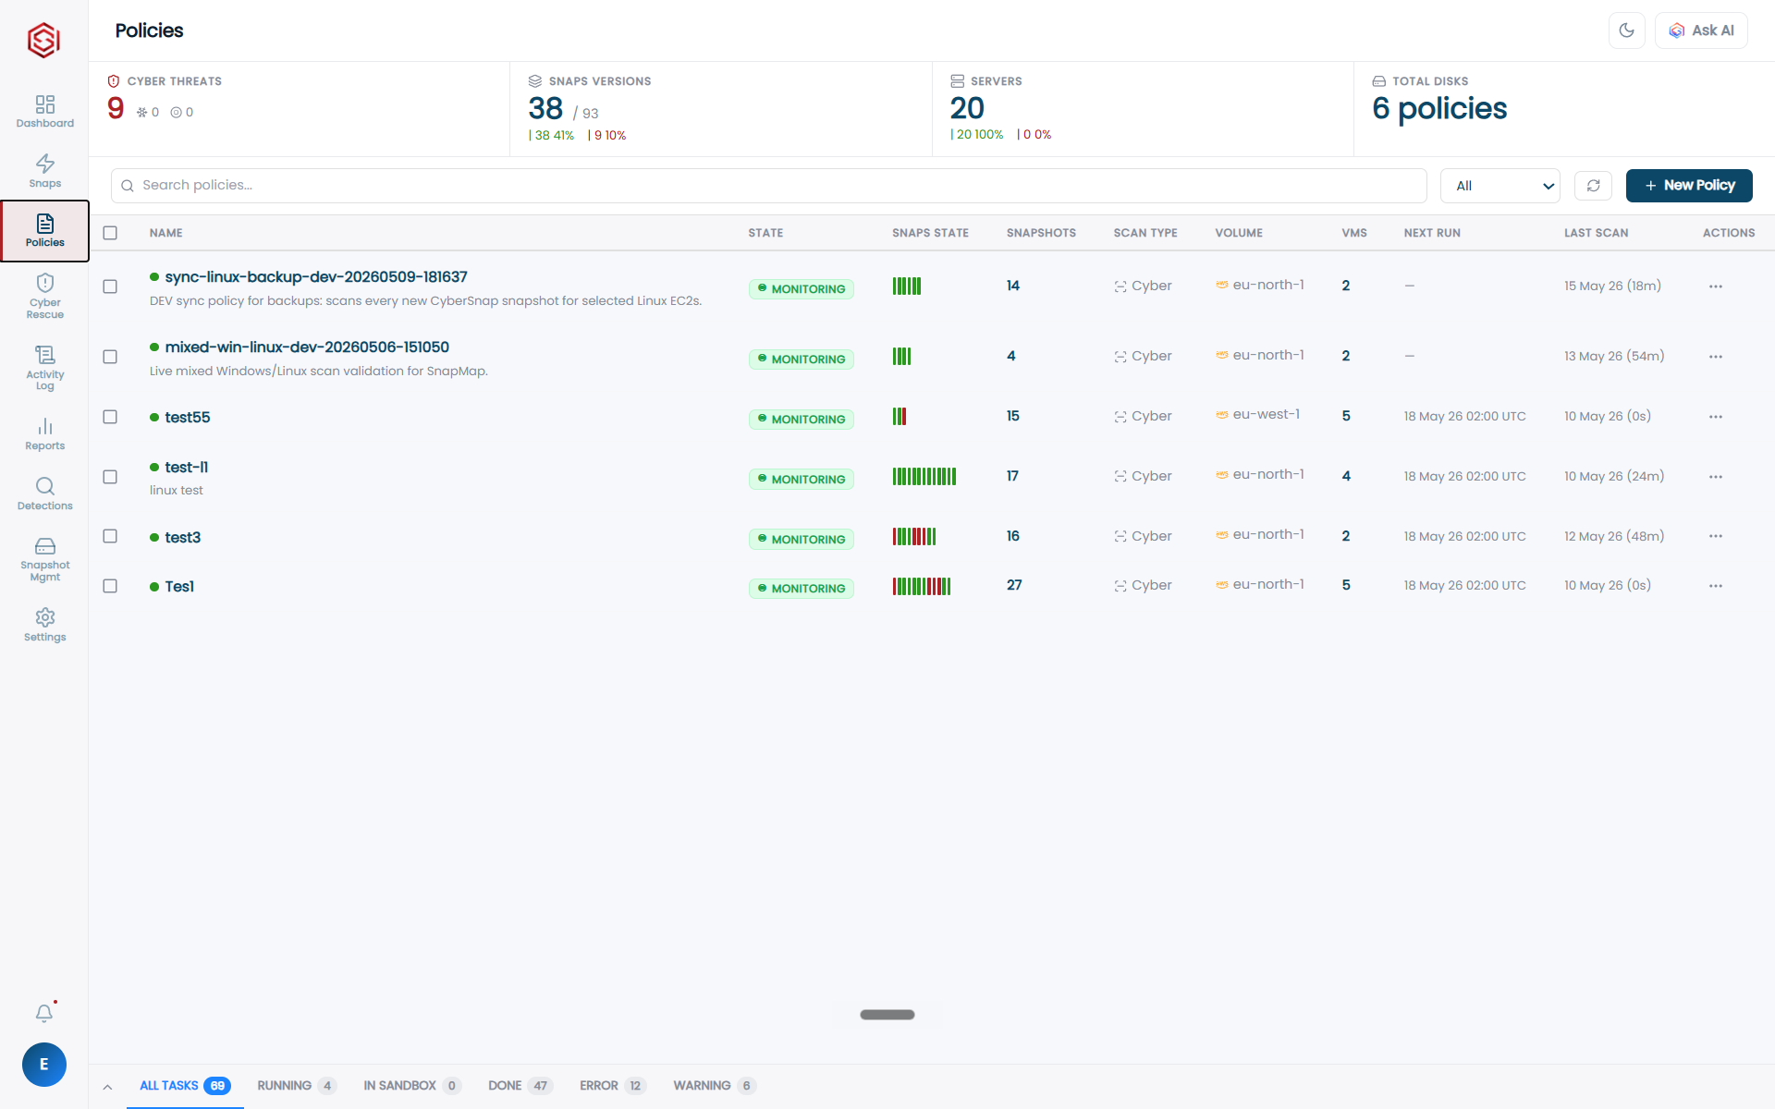1775x1109 pixels.
Task: Open the Tes1 policy link
Action: click(x=179, y=587)
